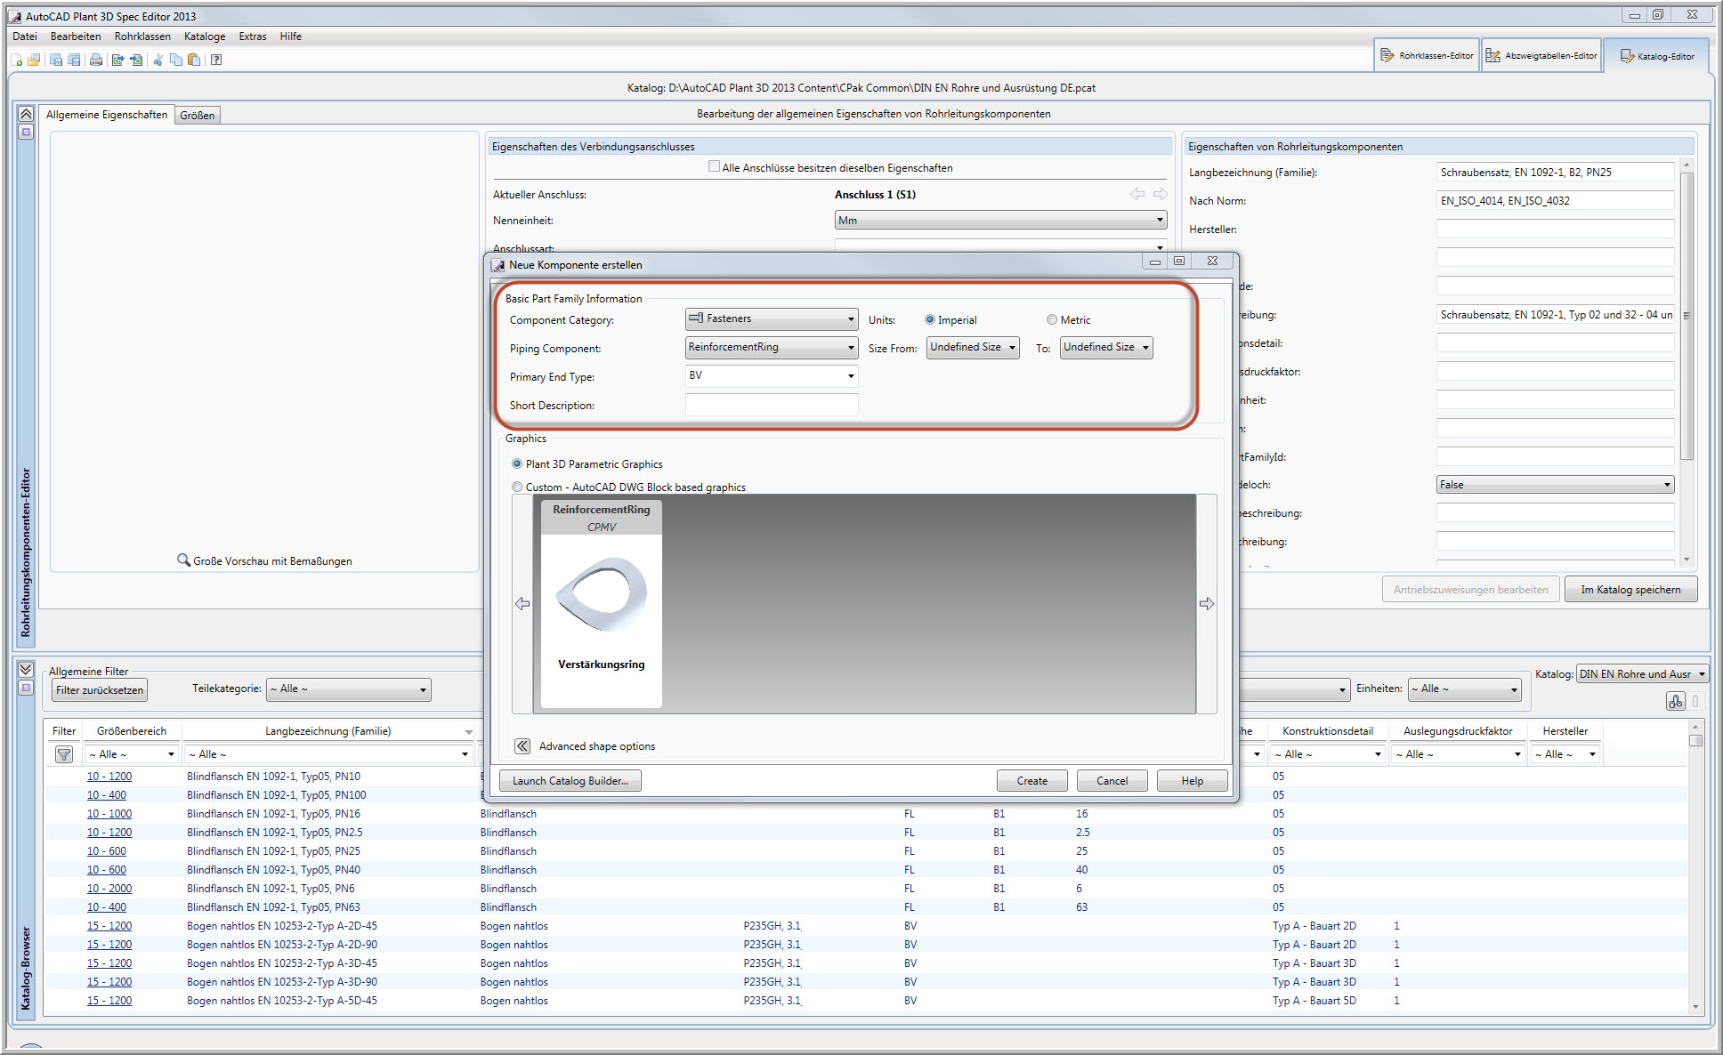The image size is (1723, 1055).
Task: Select the Imperial units radio button
Action: [930, 320]
